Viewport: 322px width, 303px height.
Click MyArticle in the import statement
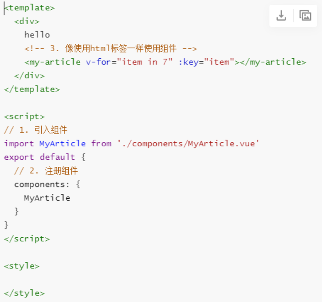(x=63, y=144)
